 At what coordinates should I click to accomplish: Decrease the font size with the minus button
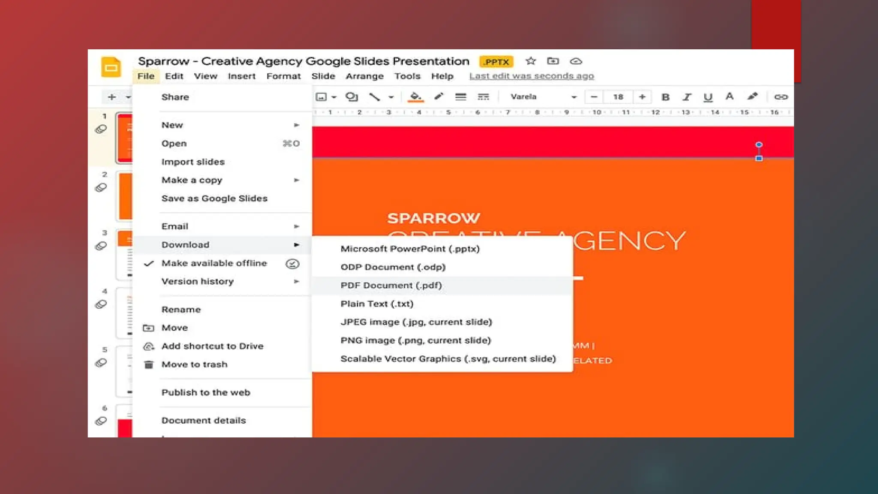[x=594, y=97]
